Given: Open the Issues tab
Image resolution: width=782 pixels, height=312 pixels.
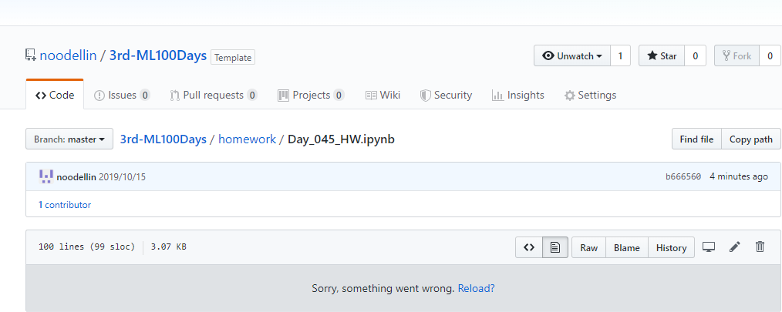Looking at the screenshot, I should (x=122, y=95).
